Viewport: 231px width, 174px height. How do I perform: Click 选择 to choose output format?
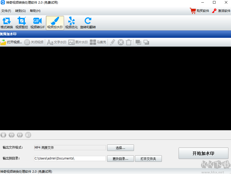coord(121,148)
